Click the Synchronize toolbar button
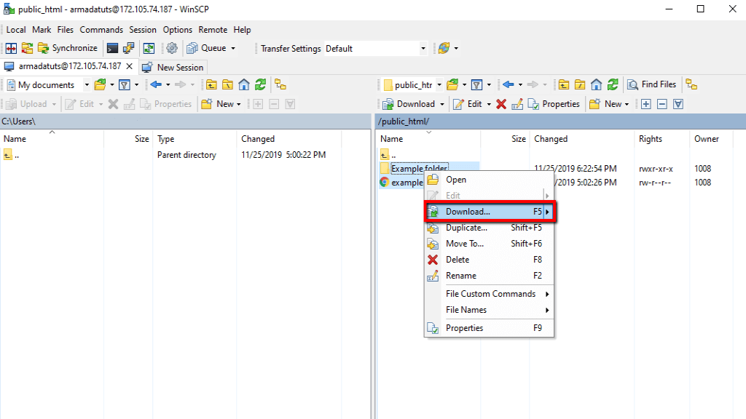746x419 pixels. point(68,48)
